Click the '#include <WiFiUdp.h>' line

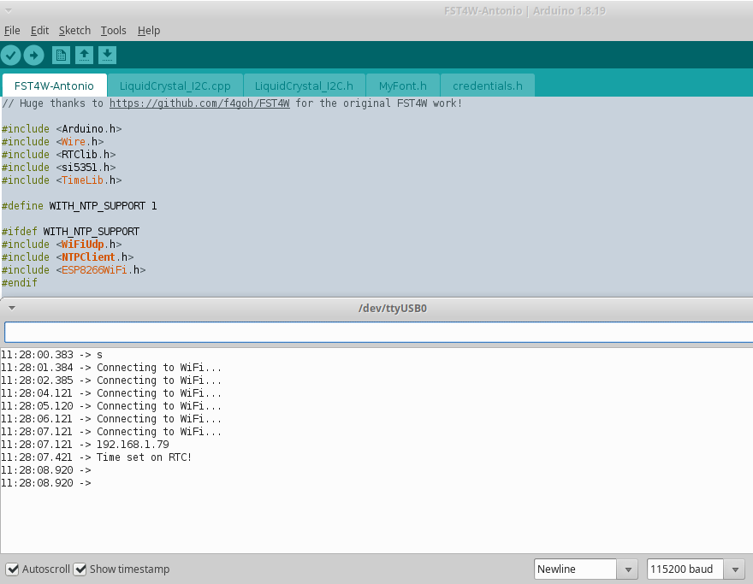pyautogui.click(x=62, y=245)
